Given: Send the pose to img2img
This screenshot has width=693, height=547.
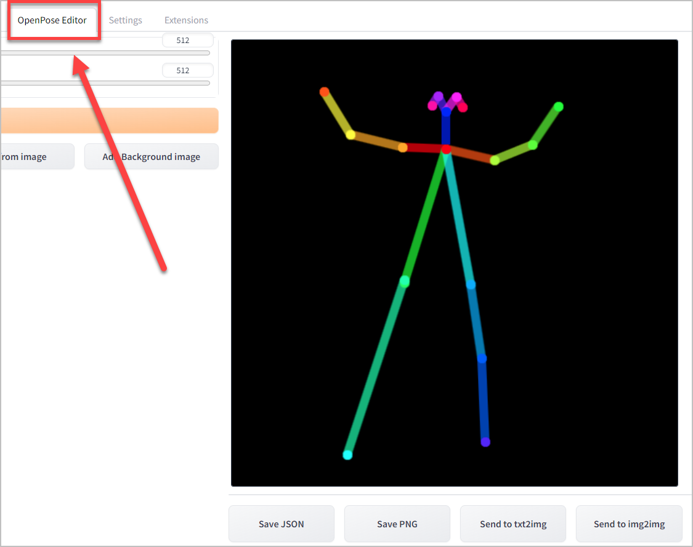Looking at the screenshot, I should (x=629, y=524).
